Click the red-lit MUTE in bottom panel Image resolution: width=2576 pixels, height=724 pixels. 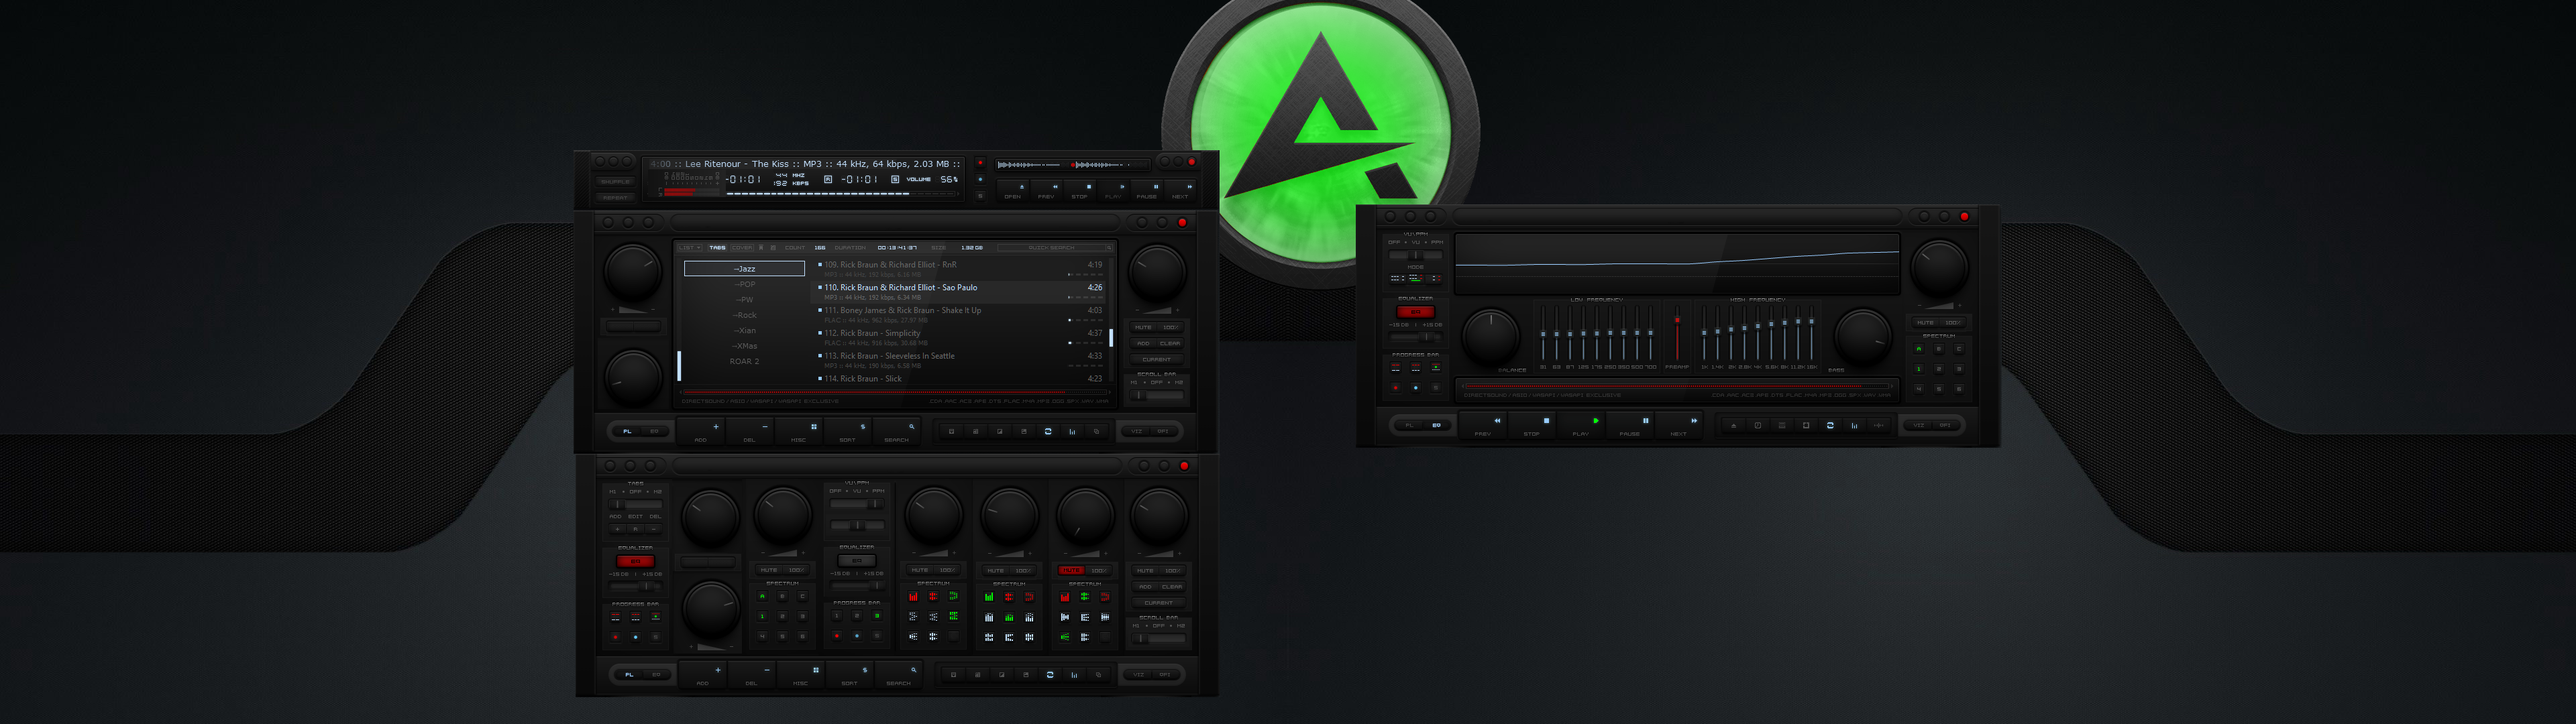click(1071, 570)
